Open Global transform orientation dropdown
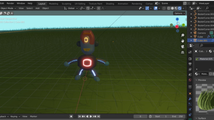The image size is (214, 120). point(71,8)
